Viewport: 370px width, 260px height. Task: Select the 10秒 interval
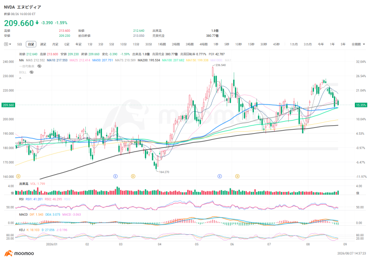[x=238, y=44]
